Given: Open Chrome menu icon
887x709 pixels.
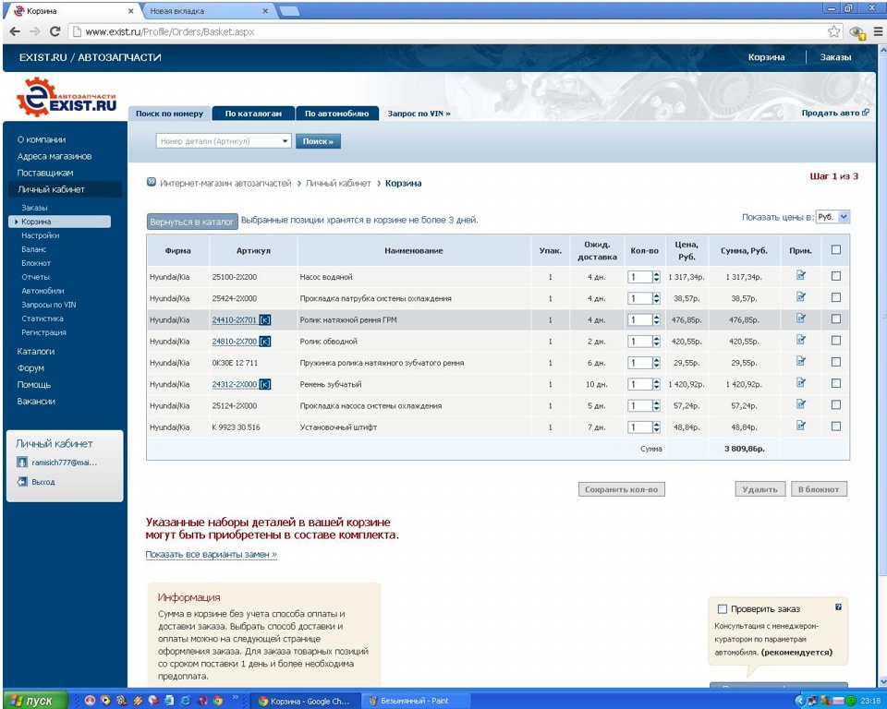Looking at the screenshot, I should 878,31.
